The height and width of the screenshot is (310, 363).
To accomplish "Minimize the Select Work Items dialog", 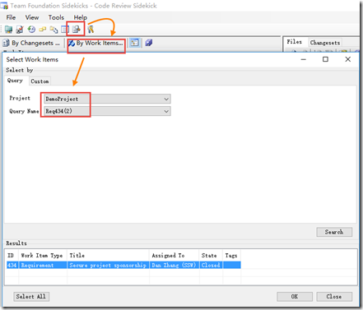I will click(304, 59).
